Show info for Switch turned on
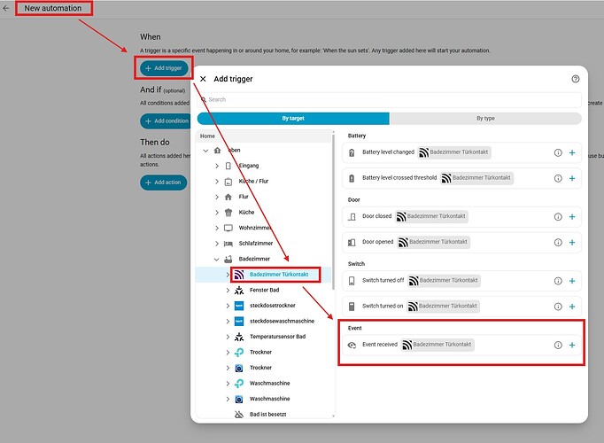Viewport: 604px width, 443px height. click(558, 307)
